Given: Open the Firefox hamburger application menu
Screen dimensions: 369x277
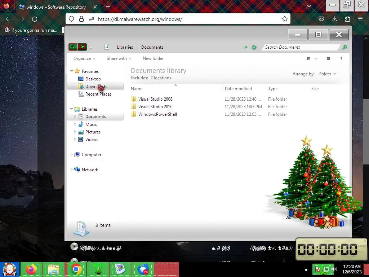Looking at the screenshot, I should (x=360, y=19).
